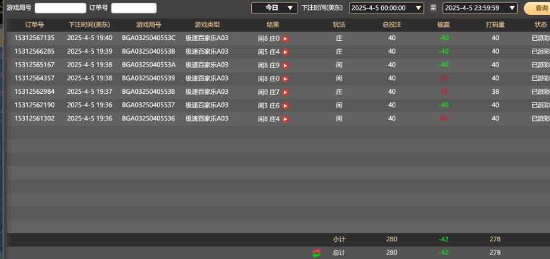The width and height of the screenshot is (550, 259).
Task: Open the end time 2025-4-5 23:59:59 dropdown
Action: coord(480,8)
